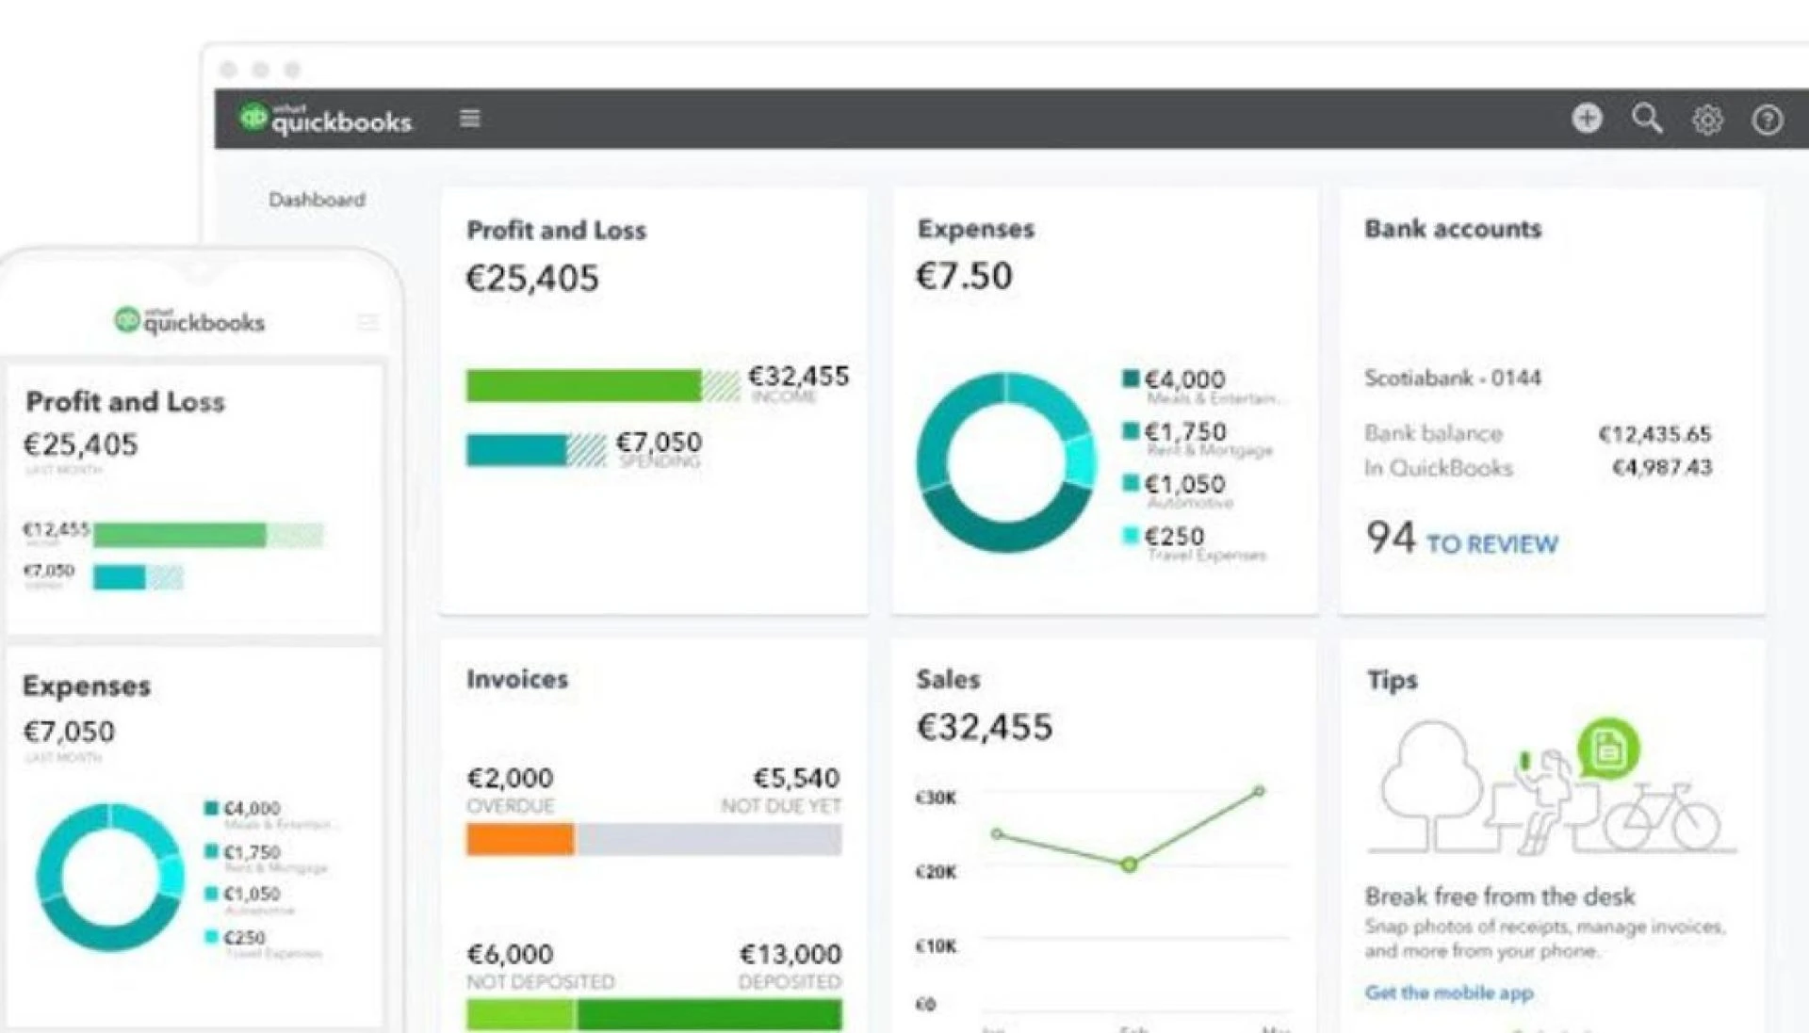The height and width of the screenshot is (1033, 1809).
Task: Click the green receipt icon in Tips
Action: coord(1608,750)
